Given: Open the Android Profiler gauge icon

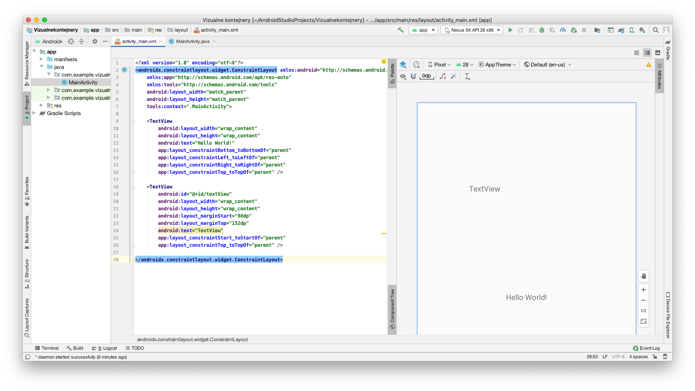Looking at the screenshot, I should click(563, 30).
